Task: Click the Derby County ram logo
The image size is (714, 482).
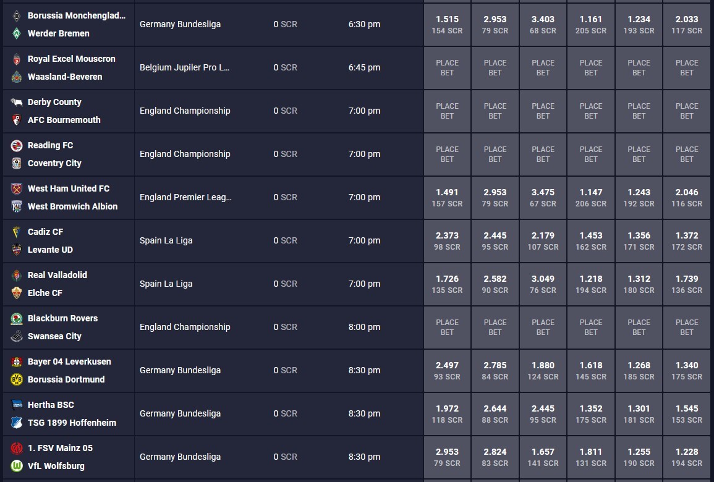Action: tap(17, 102)
